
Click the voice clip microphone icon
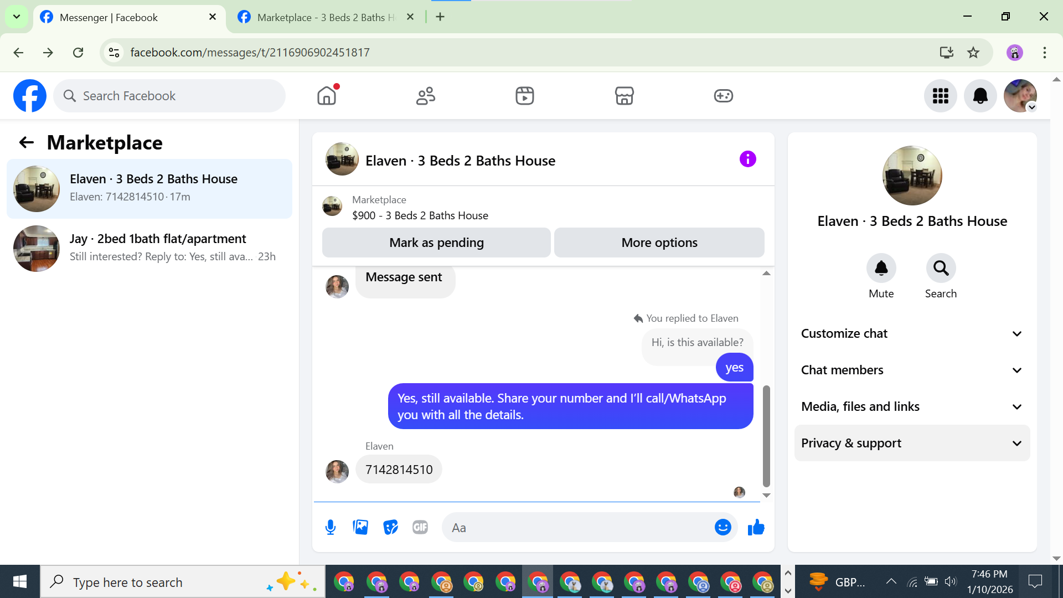(x=331, y=527)
